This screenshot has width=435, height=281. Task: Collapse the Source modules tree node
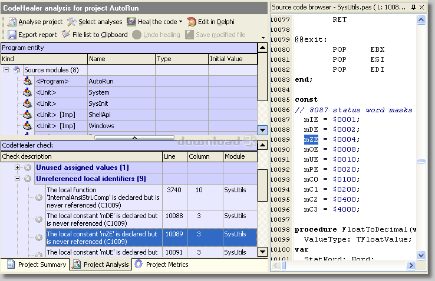pyautogui.click(x=6, y=70)
